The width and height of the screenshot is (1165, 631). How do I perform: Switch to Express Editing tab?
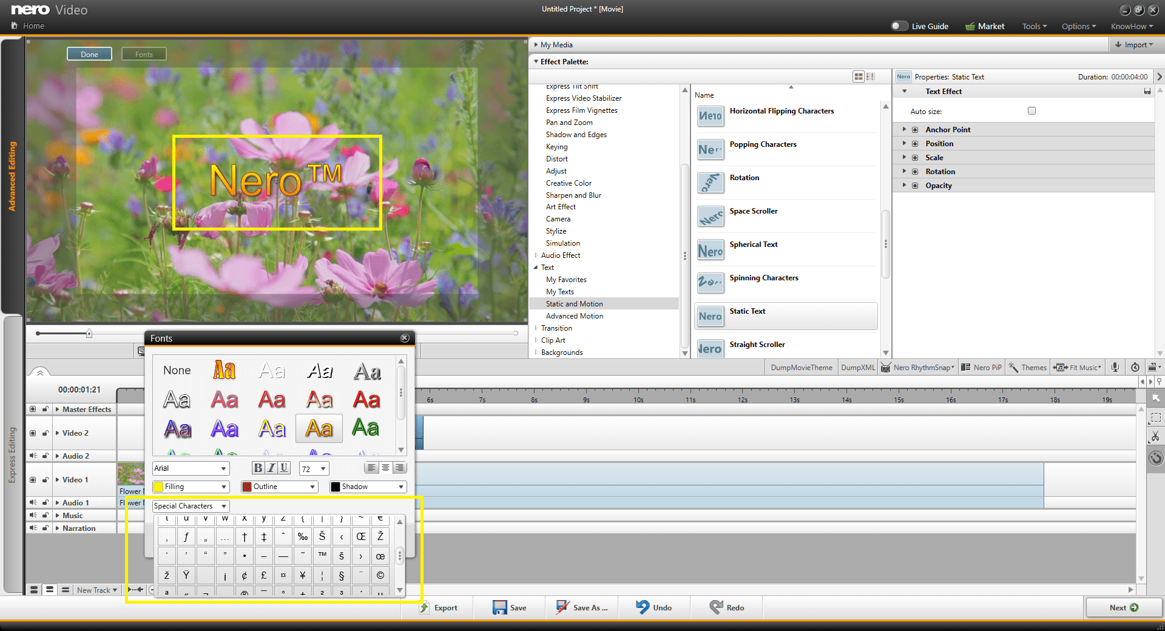12,455
